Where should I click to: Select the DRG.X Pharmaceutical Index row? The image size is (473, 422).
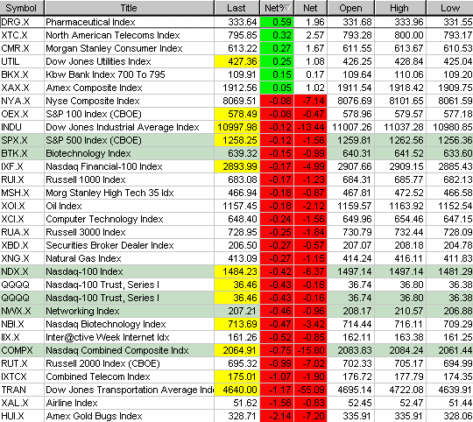tap(236, 22)
